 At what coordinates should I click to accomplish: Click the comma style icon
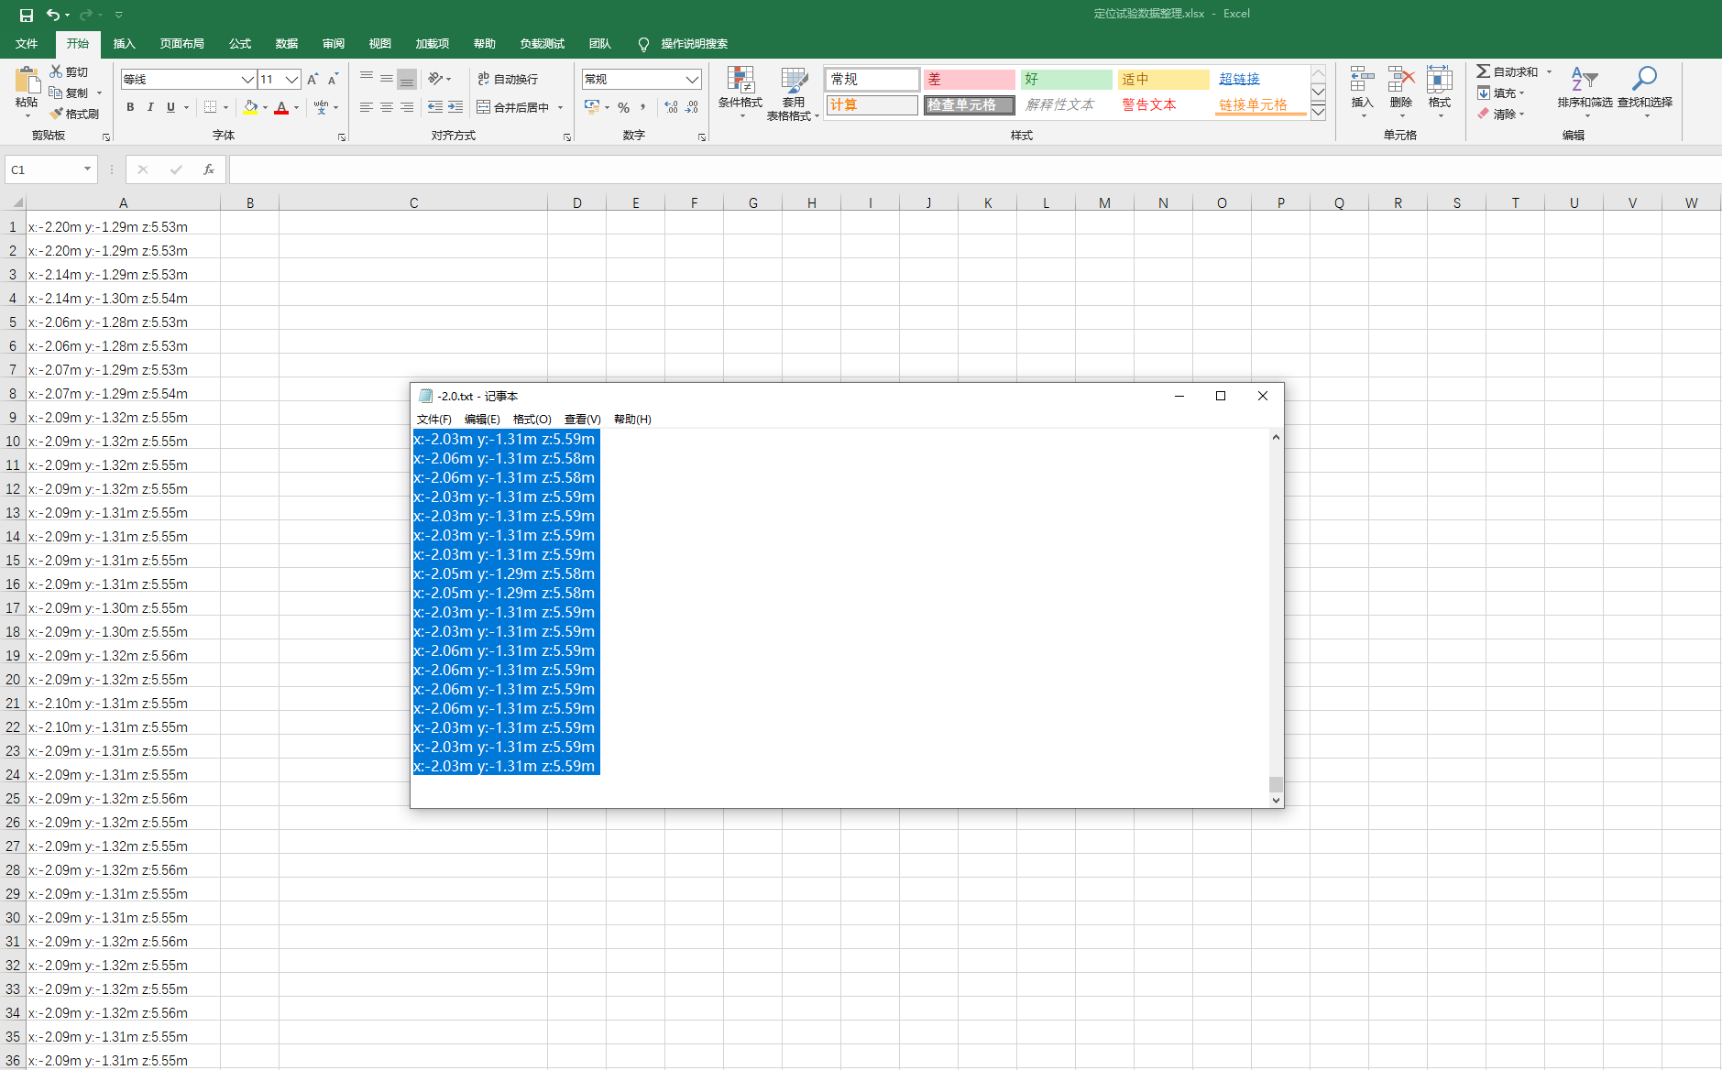[643, 107]
